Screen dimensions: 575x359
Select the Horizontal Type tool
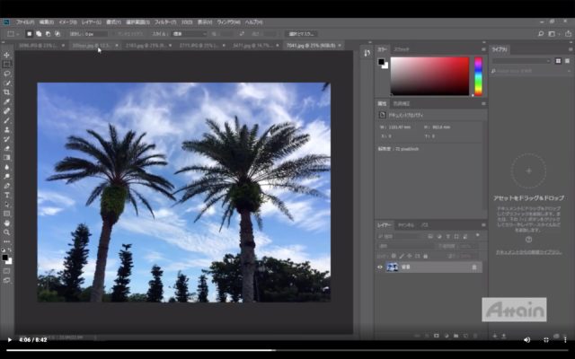click(x=7, y=195)
